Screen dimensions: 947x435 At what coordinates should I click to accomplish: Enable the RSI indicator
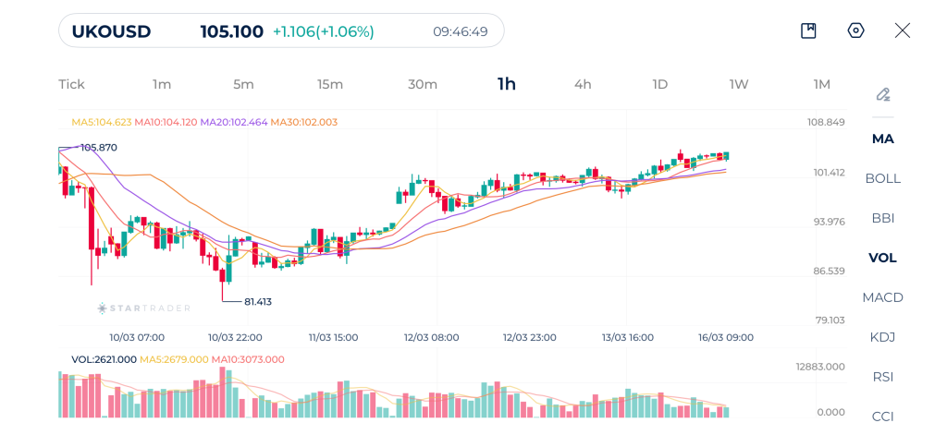pos(882,377)
